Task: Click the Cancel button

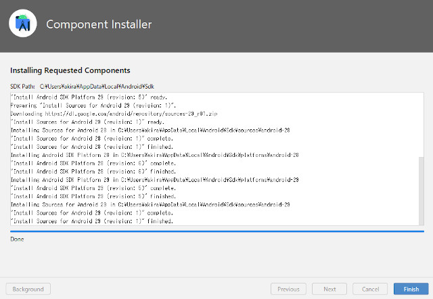Action: [370, 289]
